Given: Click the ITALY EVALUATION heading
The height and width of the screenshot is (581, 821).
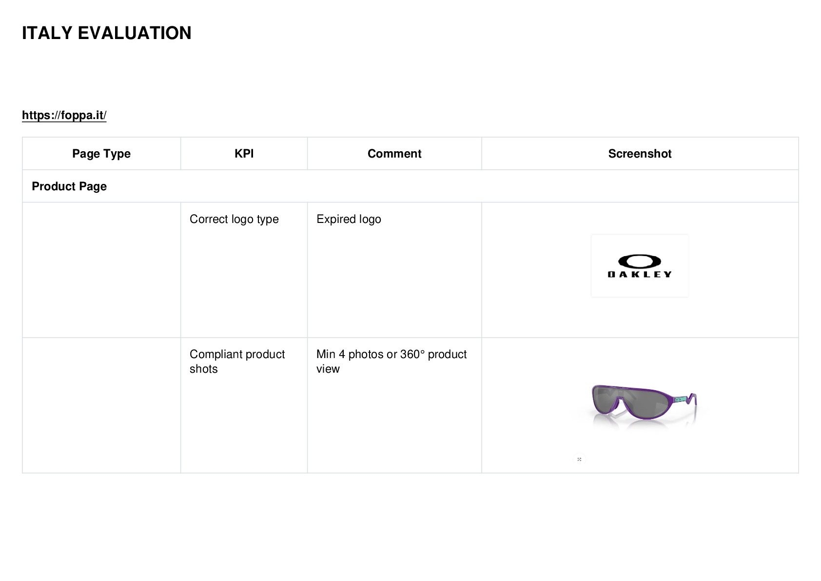Looking at the screenshot, I should 107,33.
